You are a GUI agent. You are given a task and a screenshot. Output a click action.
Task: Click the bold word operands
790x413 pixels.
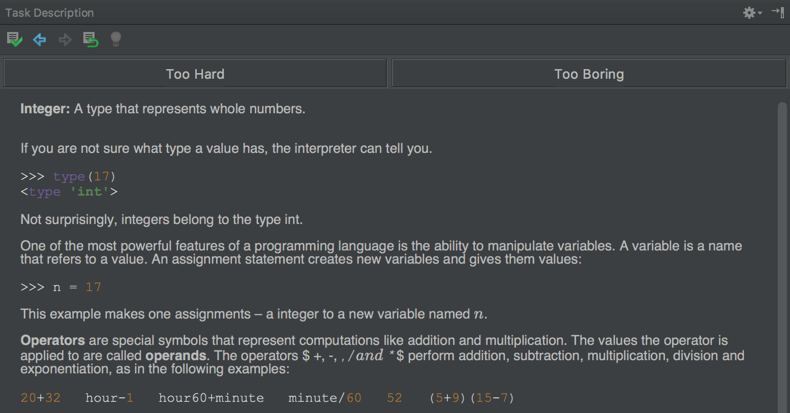[176, 355]
